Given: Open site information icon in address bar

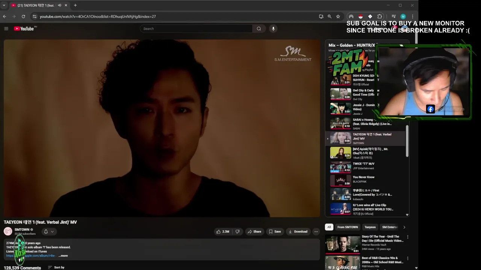Looking at the screenshot, I should point(35,16).
